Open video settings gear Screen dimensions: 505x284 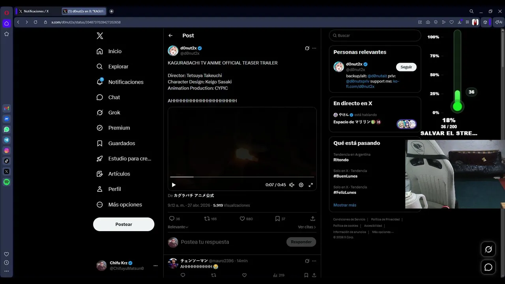tap(301, 185)
